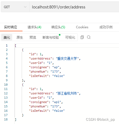Click the "consignee": "wp1" line
The height and width of the screenshot is (124, 119).
[x=46, y=102]
